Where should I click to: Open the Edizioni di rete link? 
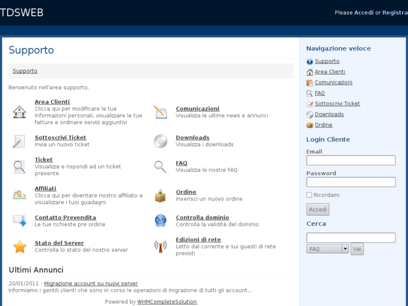(x=198, y=240)
